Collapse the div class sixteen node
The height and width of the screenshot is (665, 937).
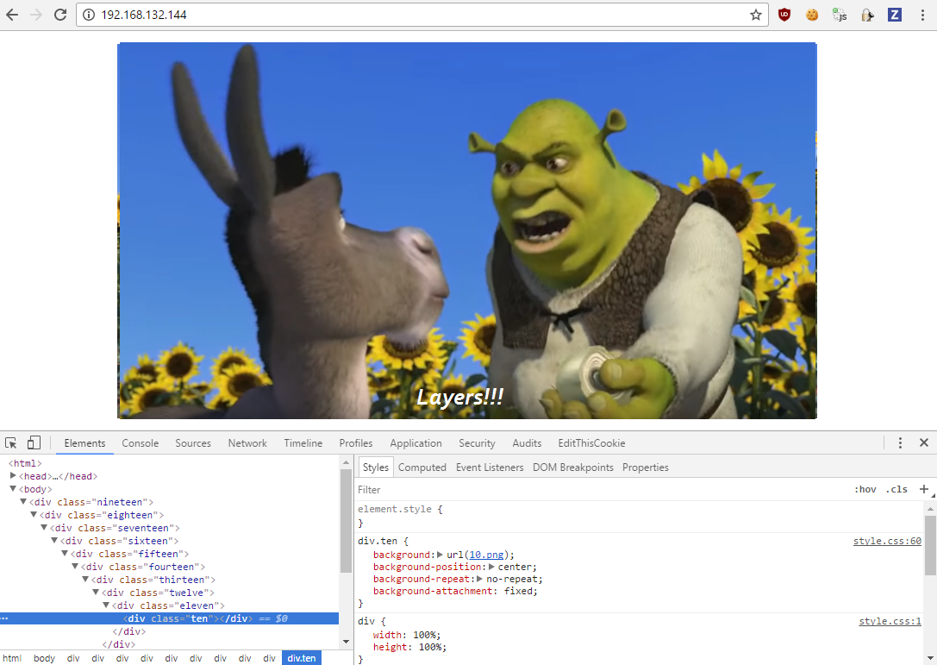pyautogui.click(x=53, y=540)
